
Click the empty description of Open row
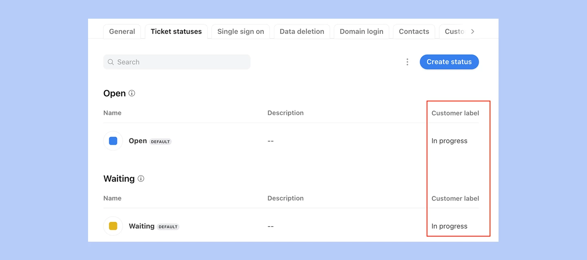coord(271,141)
